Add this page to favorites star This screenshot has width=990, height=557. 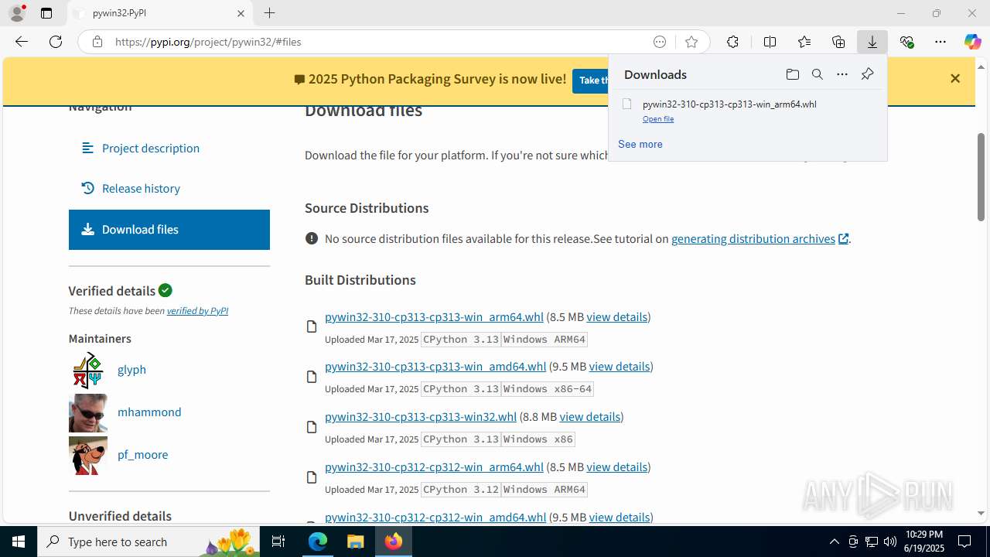(x=691, y=42)
